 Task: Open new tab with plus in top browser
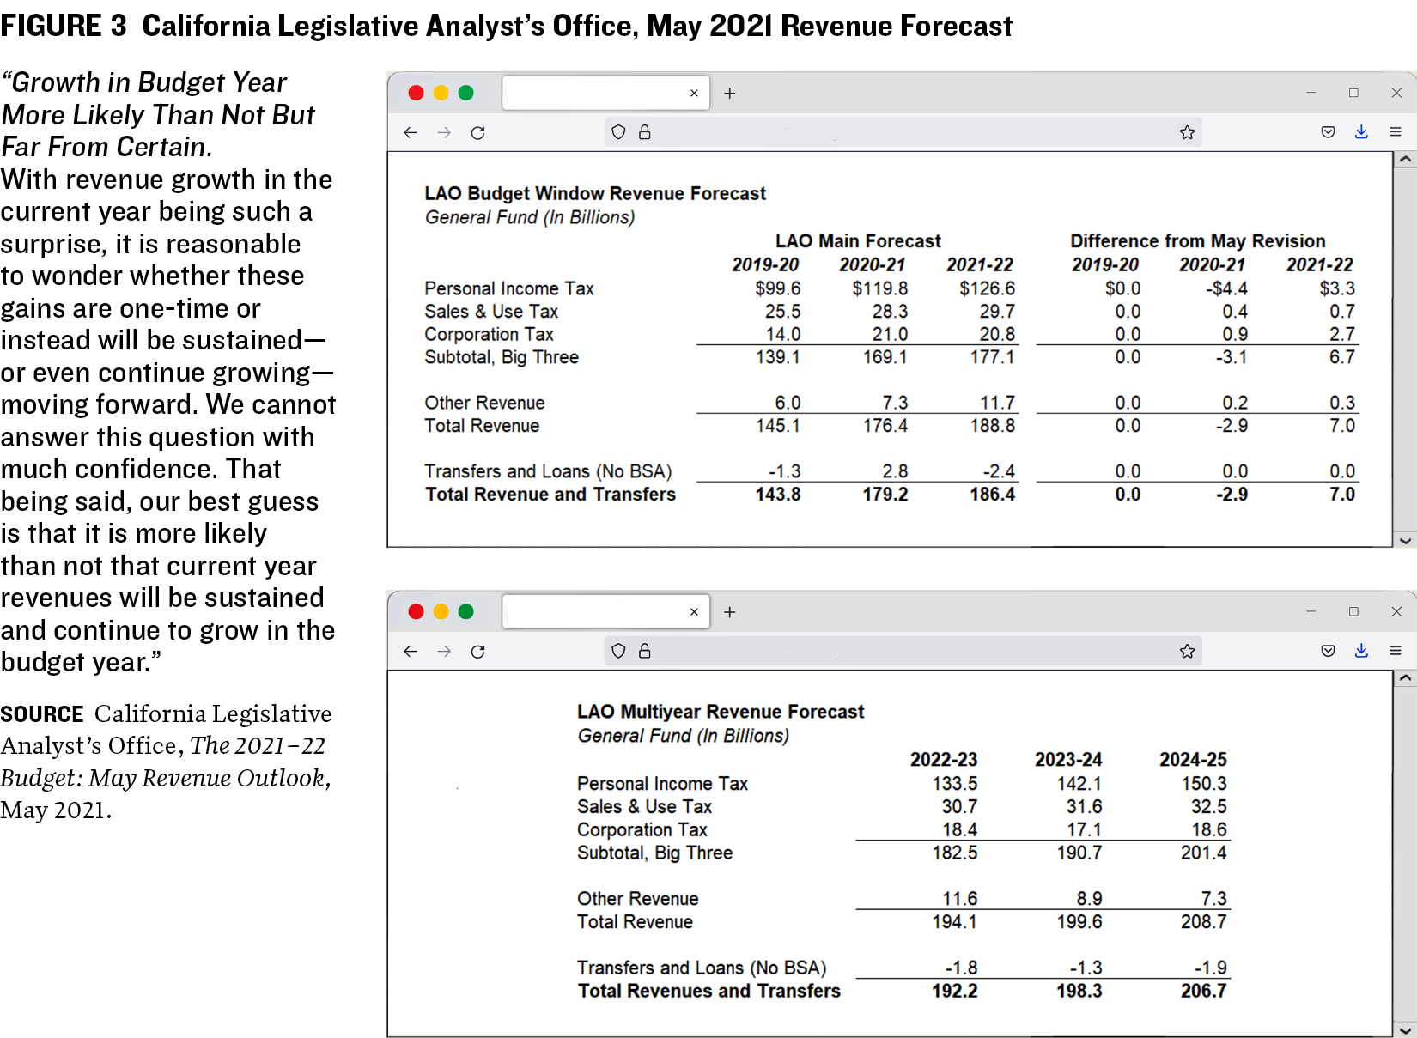730,93
